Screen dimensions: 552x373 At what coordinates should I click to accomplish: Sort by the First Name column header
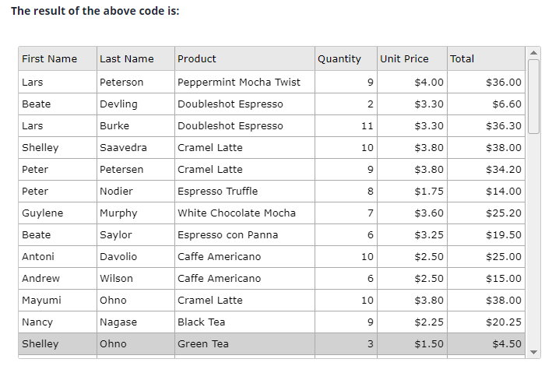50,59
